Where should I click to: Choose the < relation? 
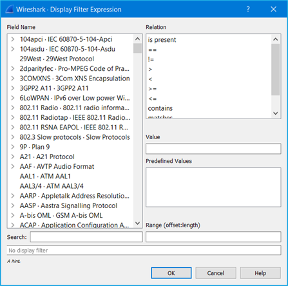click(x=150, y=79)
